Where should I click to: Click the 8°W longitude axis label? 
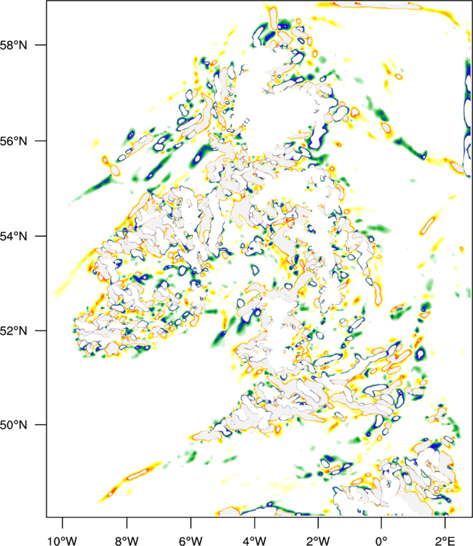point(127,541)
